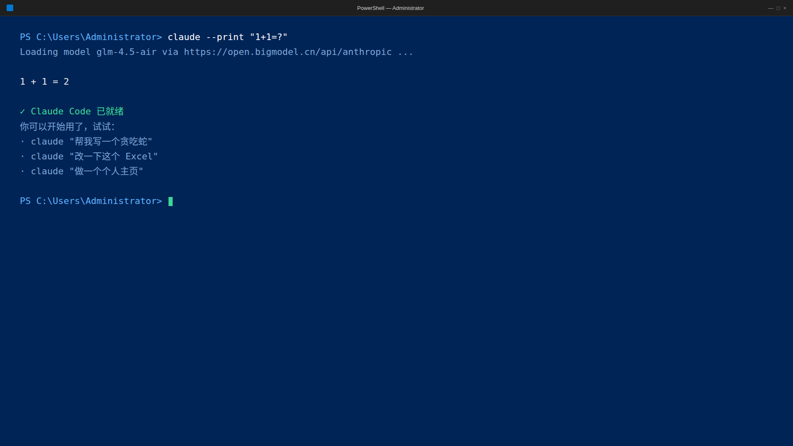Click the 改一下这个 Excel example command
793x446 pixels.
(x=95, y=157)
